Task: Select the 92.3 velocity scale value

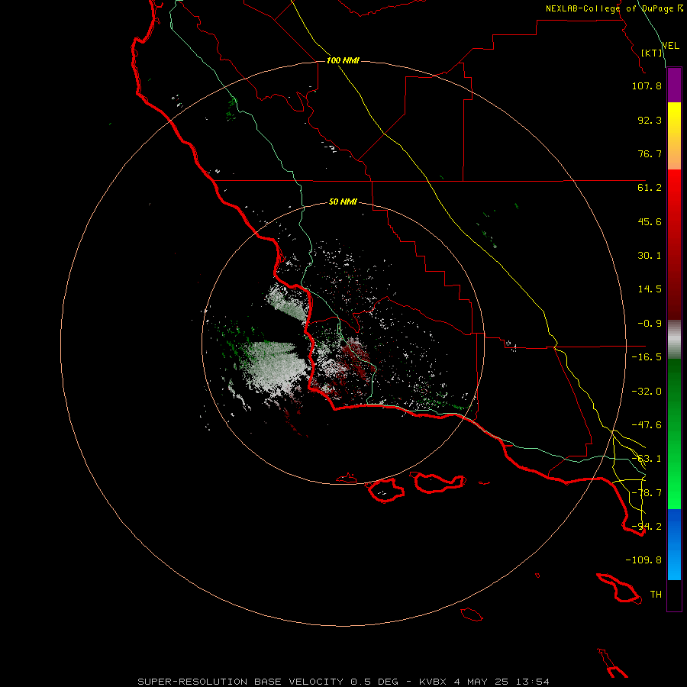Action: 650,120
